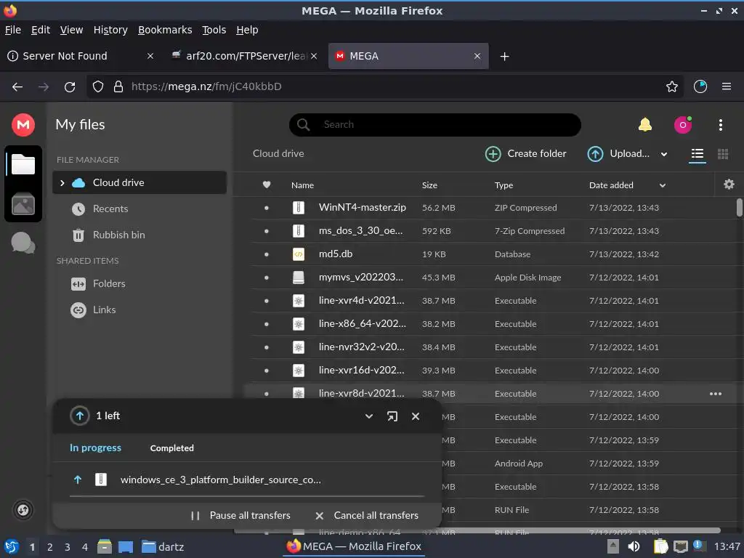Switch to grid thumbnail view
744x558 pixels.
pos(723,154)
